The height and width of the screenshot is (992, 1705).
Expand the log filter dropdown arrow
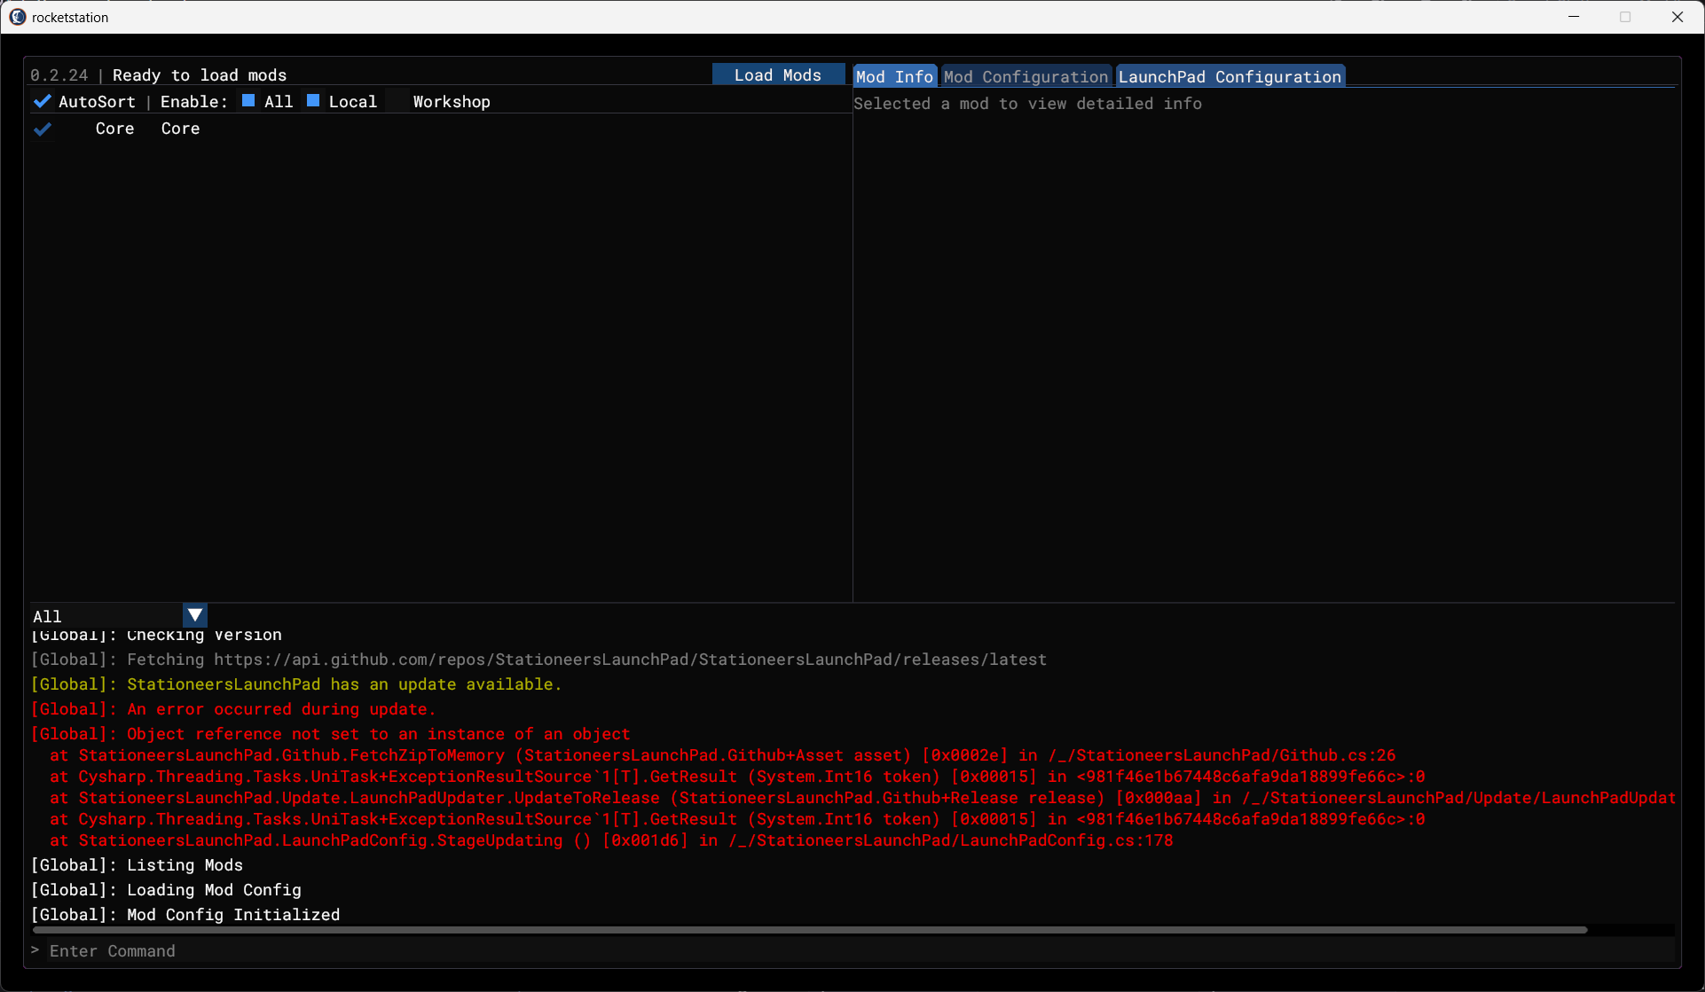(x=195, y=615)
